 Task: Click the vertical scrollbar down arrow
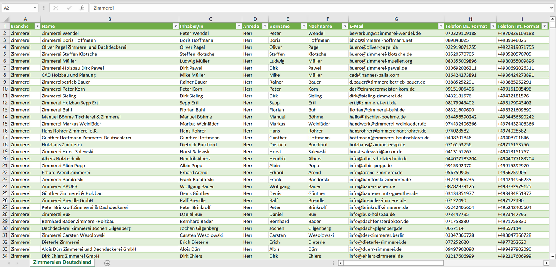(x=553, y=256)
